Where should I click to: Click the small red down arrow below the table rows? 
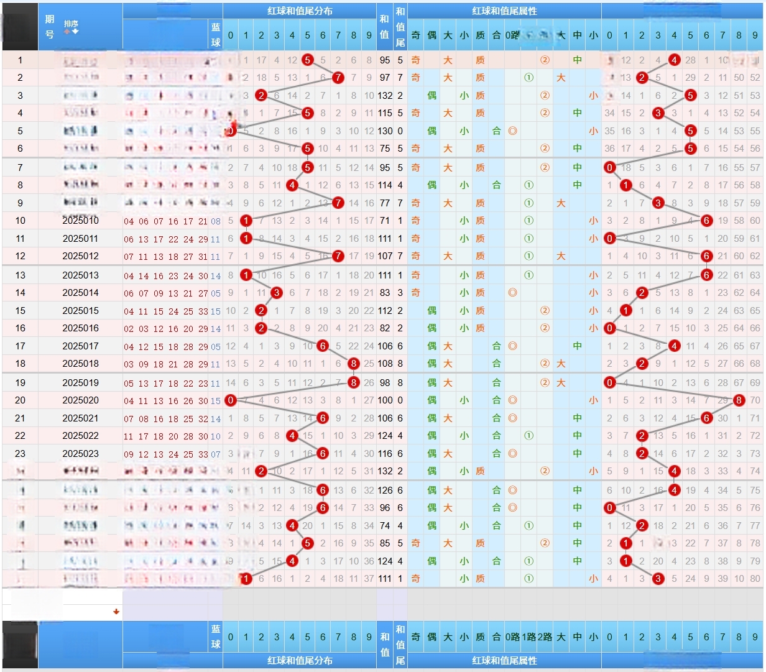pyautogui.click(x=116, y=612)
